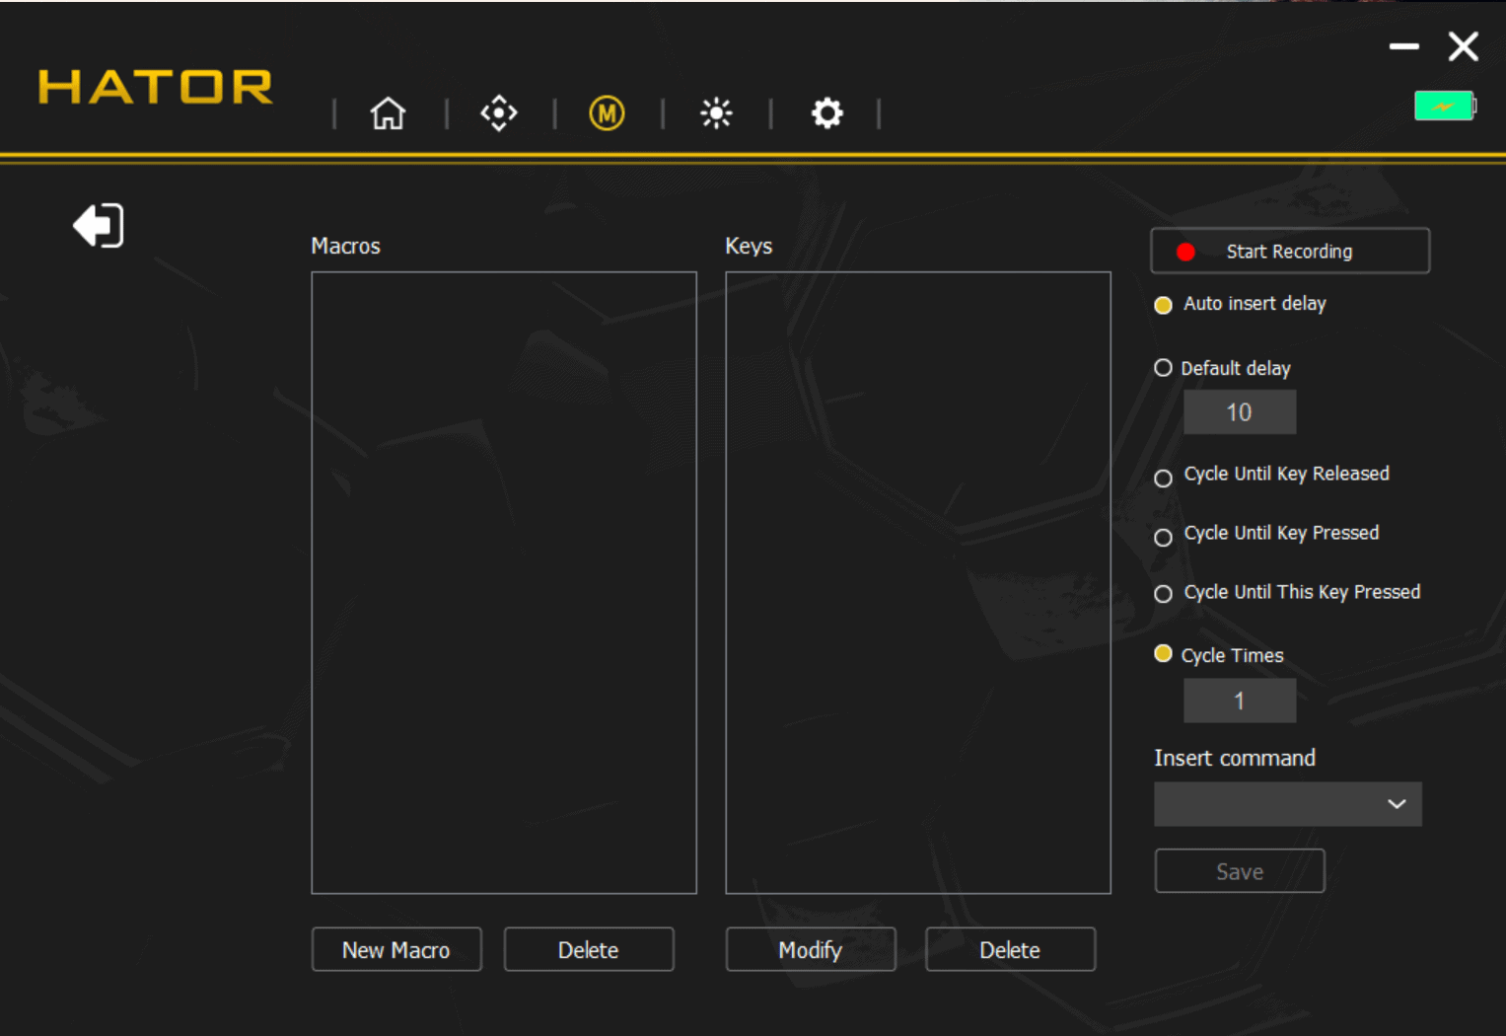Delete the selected macro

point(589,949)
